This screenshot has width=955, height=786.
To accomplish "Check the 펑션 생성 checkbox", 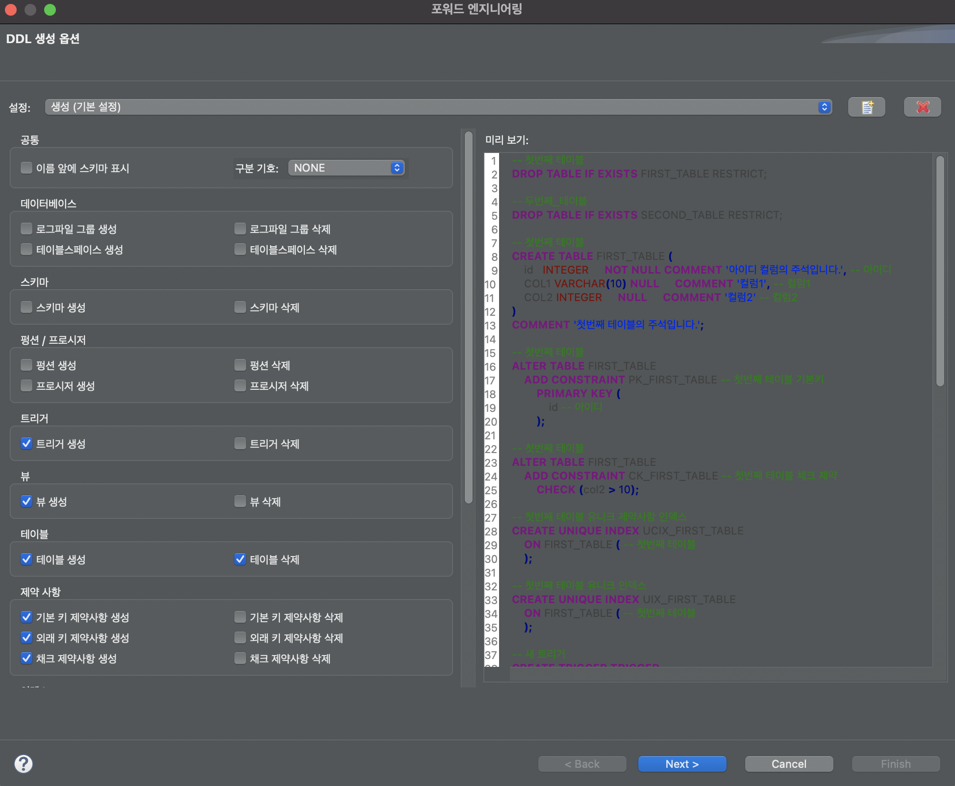I will point(26,365).
